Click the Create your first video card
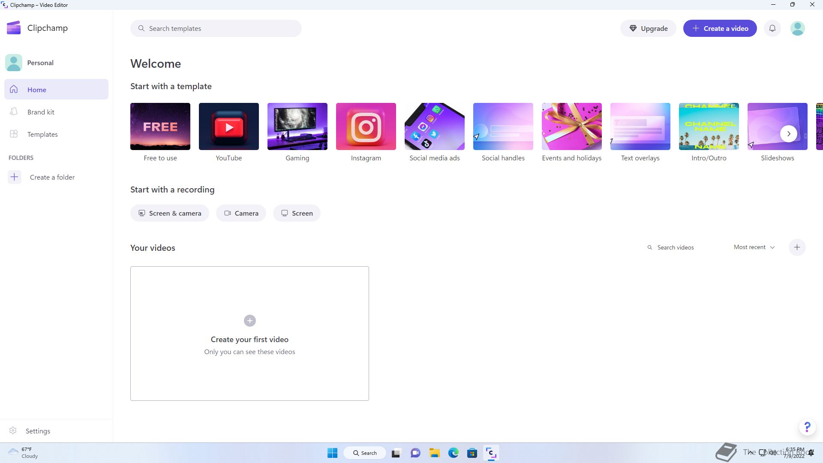 (249, 334)
